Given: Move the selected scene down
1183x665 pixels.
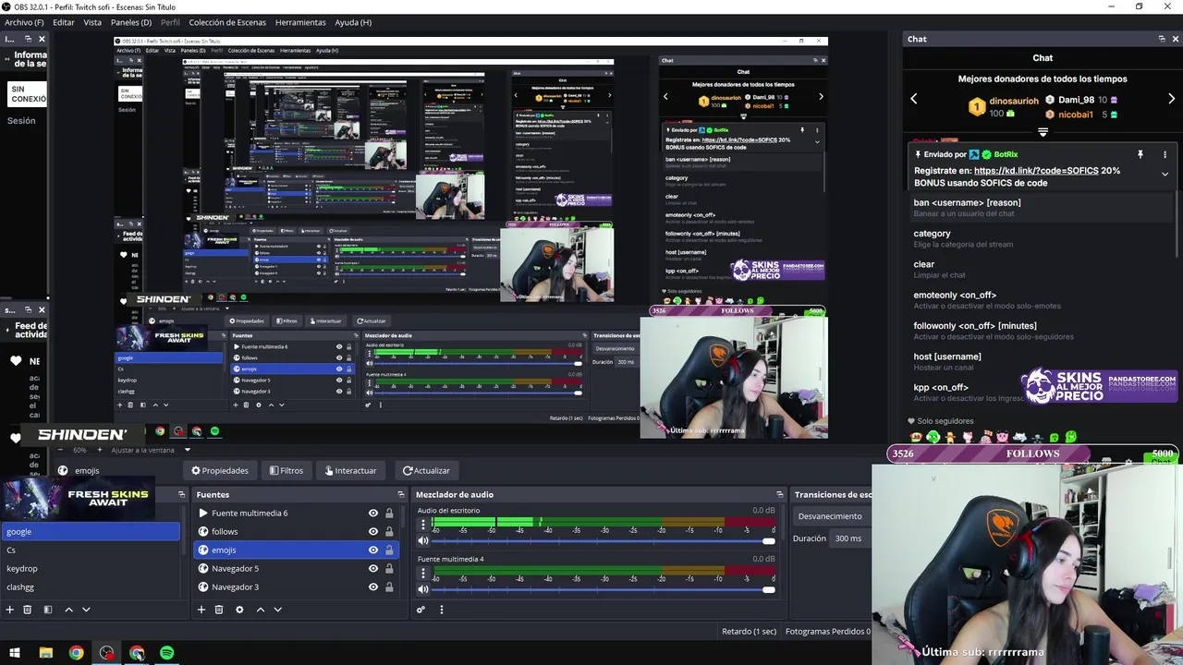Looking at the screenshot, I should (86, 610).
